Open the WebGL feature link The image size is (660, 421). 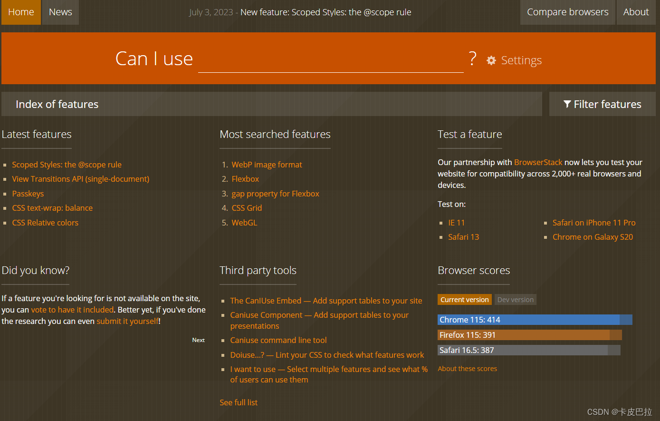(244, 223)
